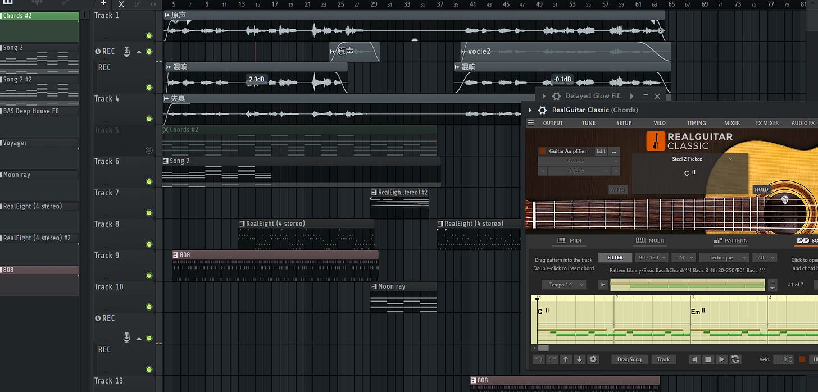Open the TIMING tab in RealGuitar
Screen dimensions: 818x392
coord(697,123)
